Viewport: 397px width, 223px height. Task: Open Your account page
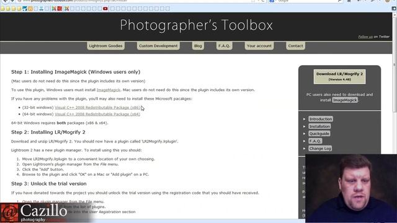259,46
